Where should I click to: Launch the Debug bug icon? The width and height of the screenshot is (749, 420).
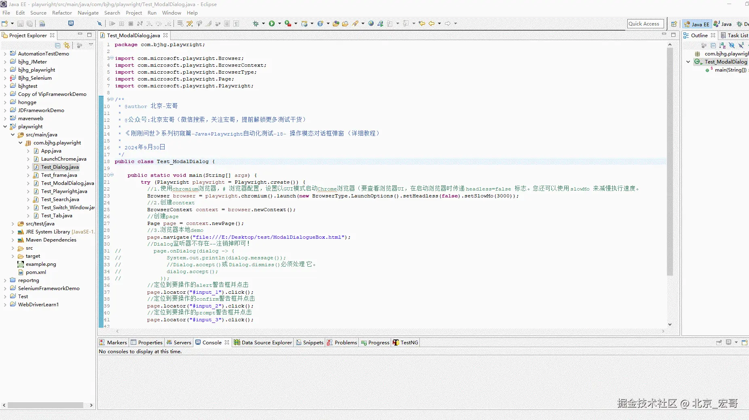pyautogui.click(x=256, y=23)
